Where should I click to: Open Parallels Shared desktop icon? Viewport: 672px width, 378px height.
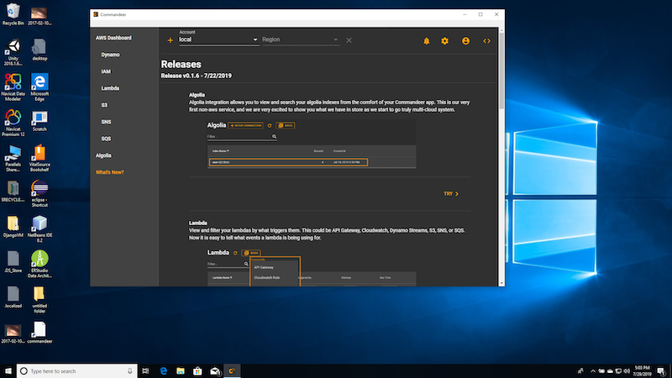tap(13, 158)
